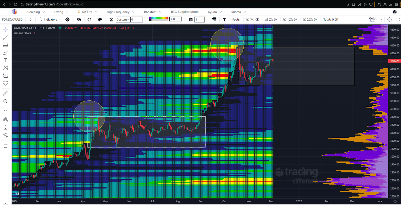Adjust the rainbow heatmap color slider
The width and height of the screenshot is (401, 205).
158,19
